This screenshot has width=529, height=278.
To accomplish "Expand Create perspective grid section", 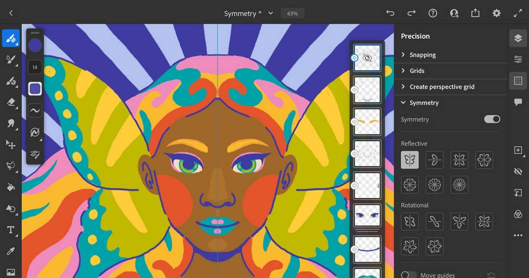I will [x=442, y=86].
